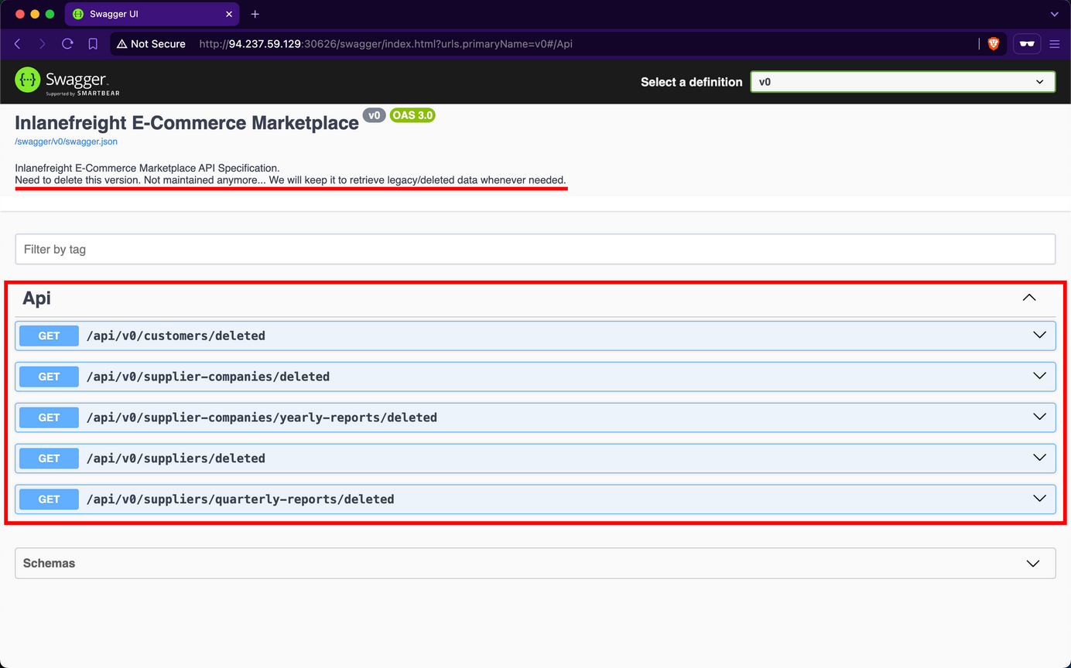Expand the /api/v0/customers/deleted endpoint

(1038, 335)
